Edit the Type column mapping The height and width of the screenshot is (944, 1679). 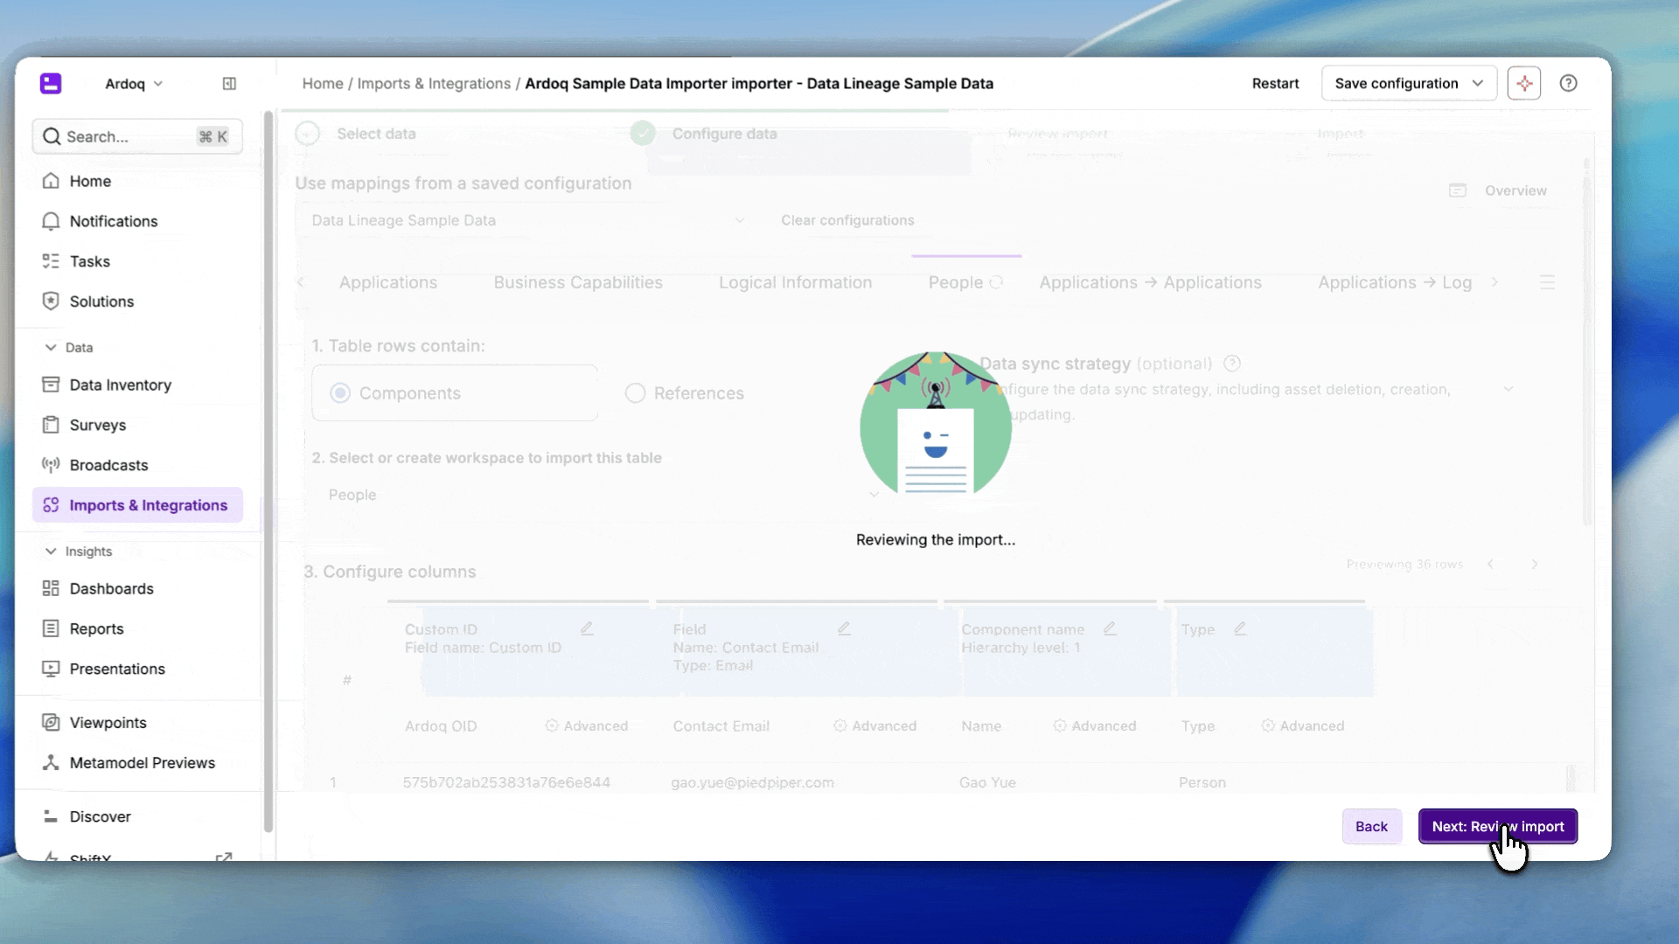coord(1240,628)
